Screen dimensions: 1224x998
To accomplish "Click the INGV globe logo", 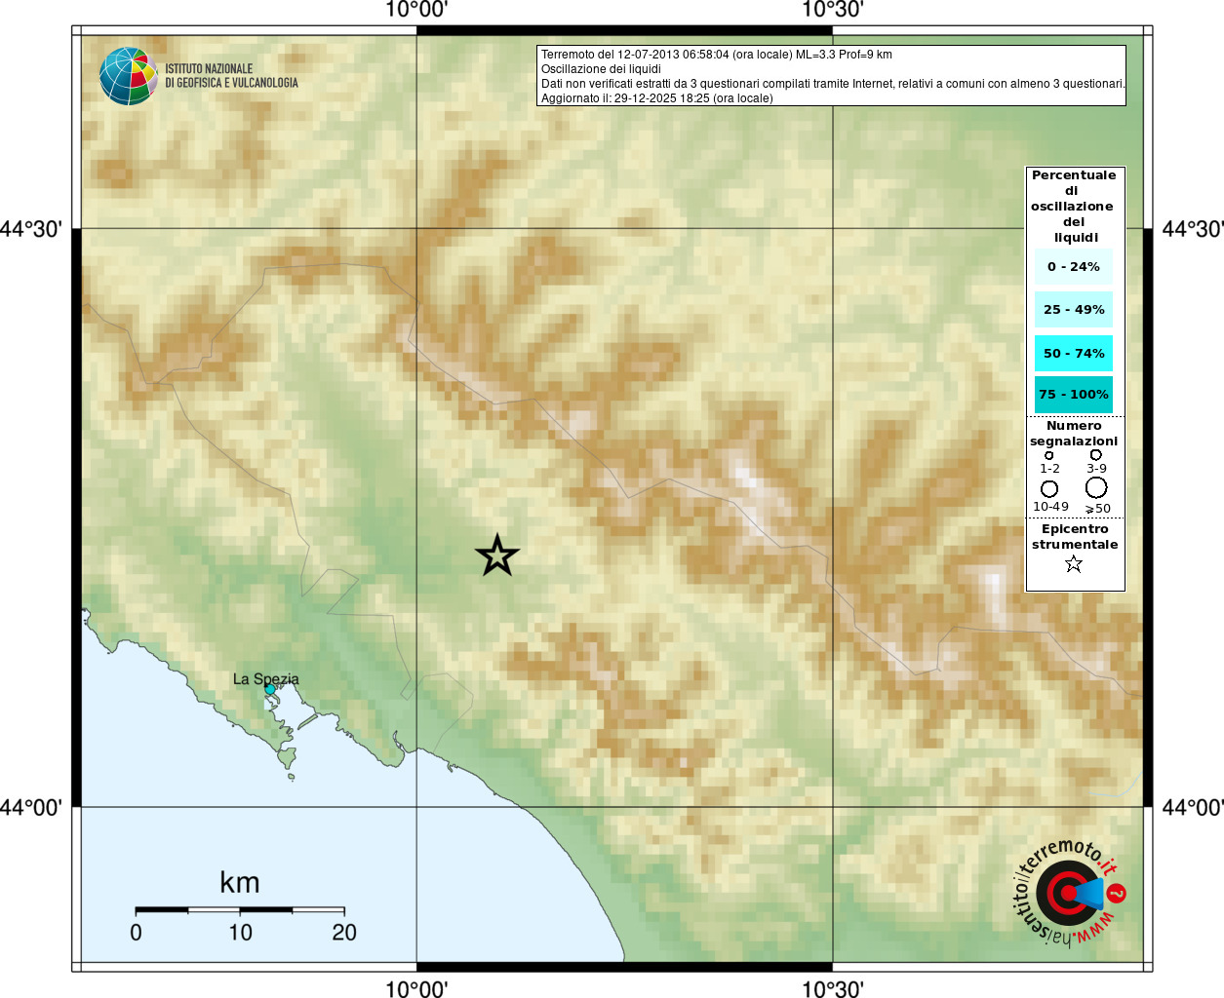I will (x=129, y=76).
